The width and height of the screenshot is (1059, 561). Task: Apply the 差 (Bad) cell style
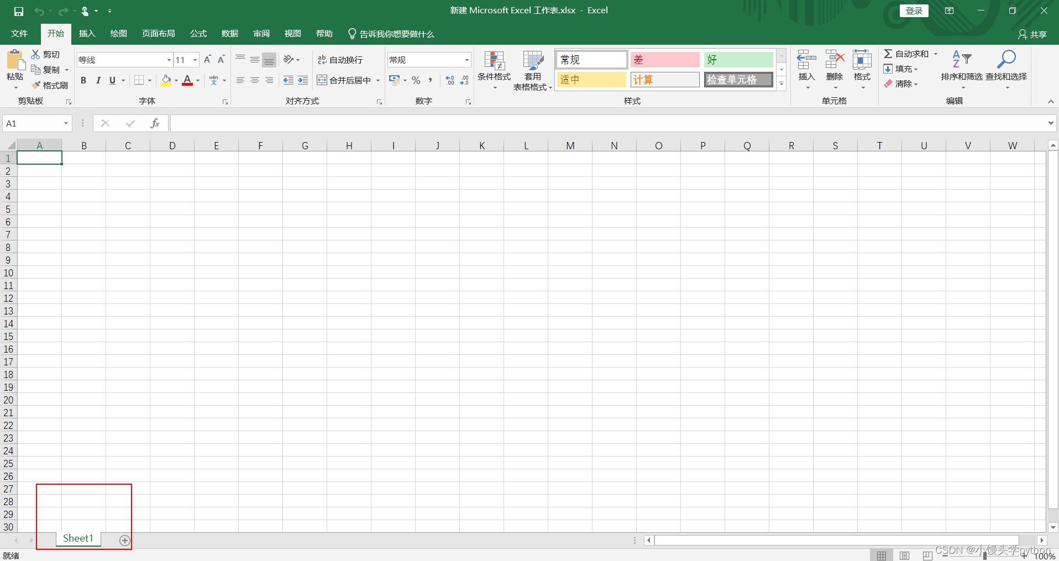[x=665, y=60]
